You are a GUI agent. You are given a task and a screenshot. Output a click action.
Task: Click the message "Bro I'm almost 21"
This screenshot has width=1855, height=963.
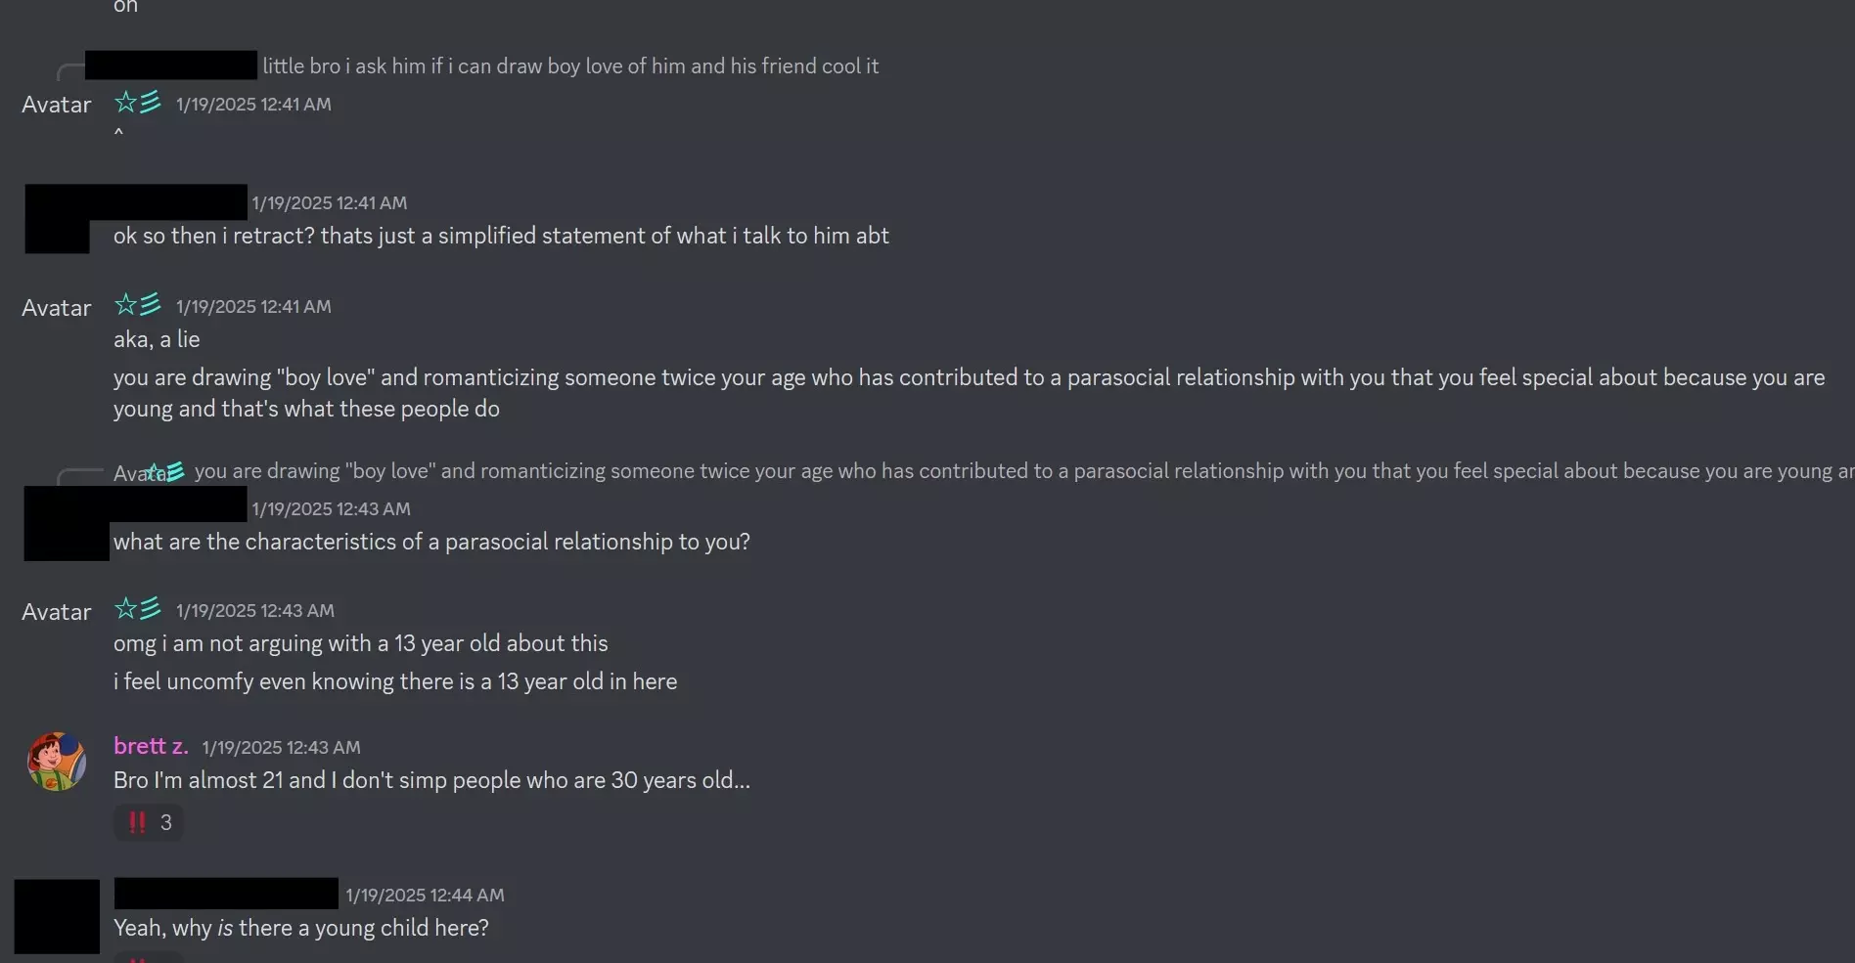431,780
